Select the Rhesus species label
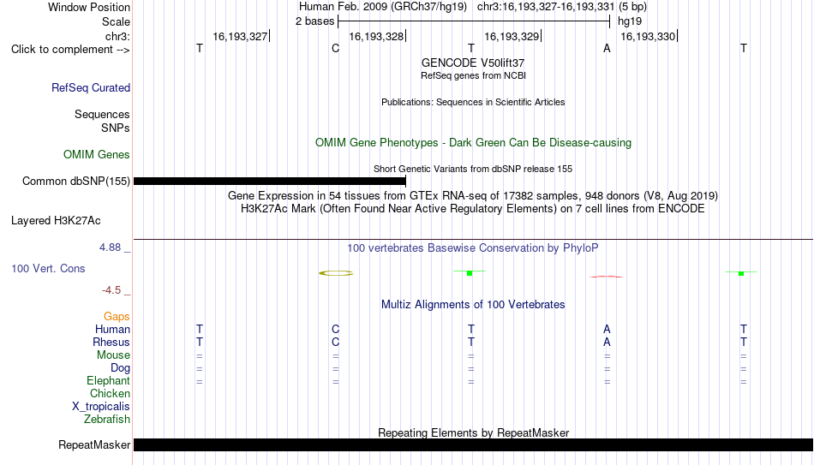 tap(111, 342)
